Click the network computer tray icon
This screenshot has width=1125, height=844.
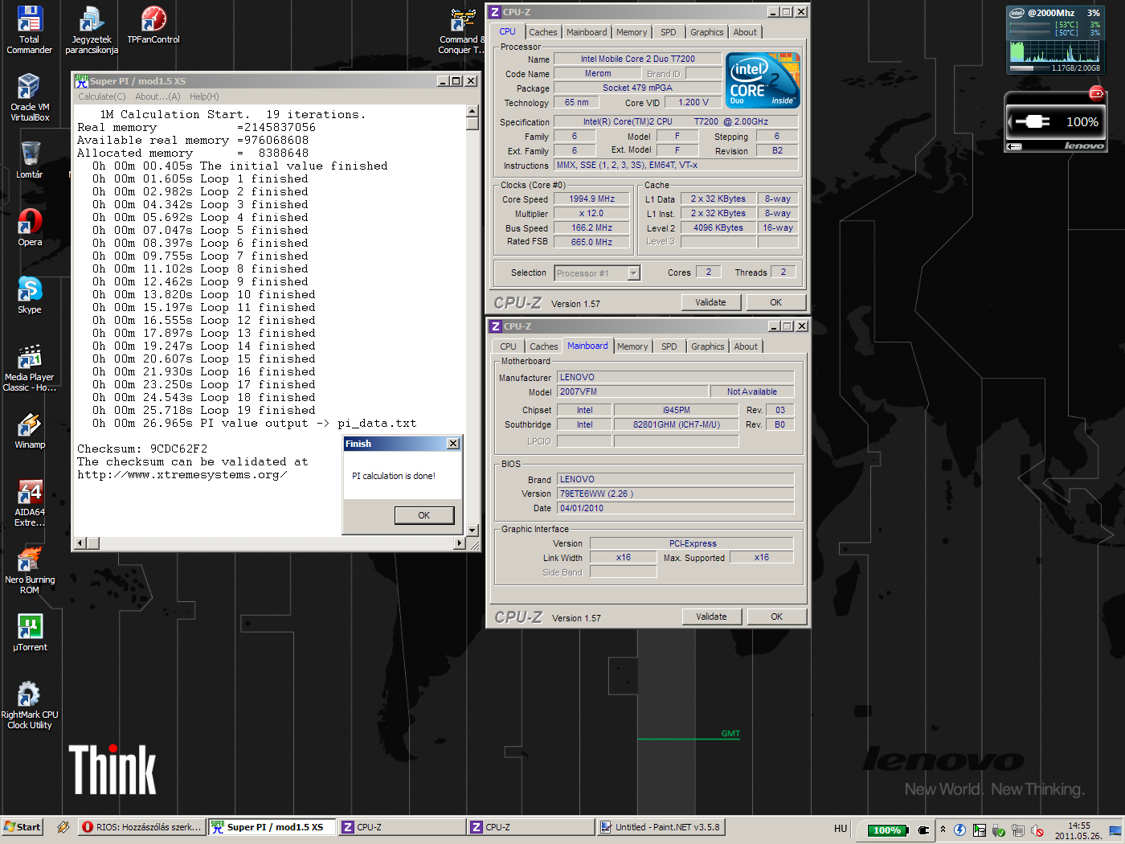(x=1017, y=830)
